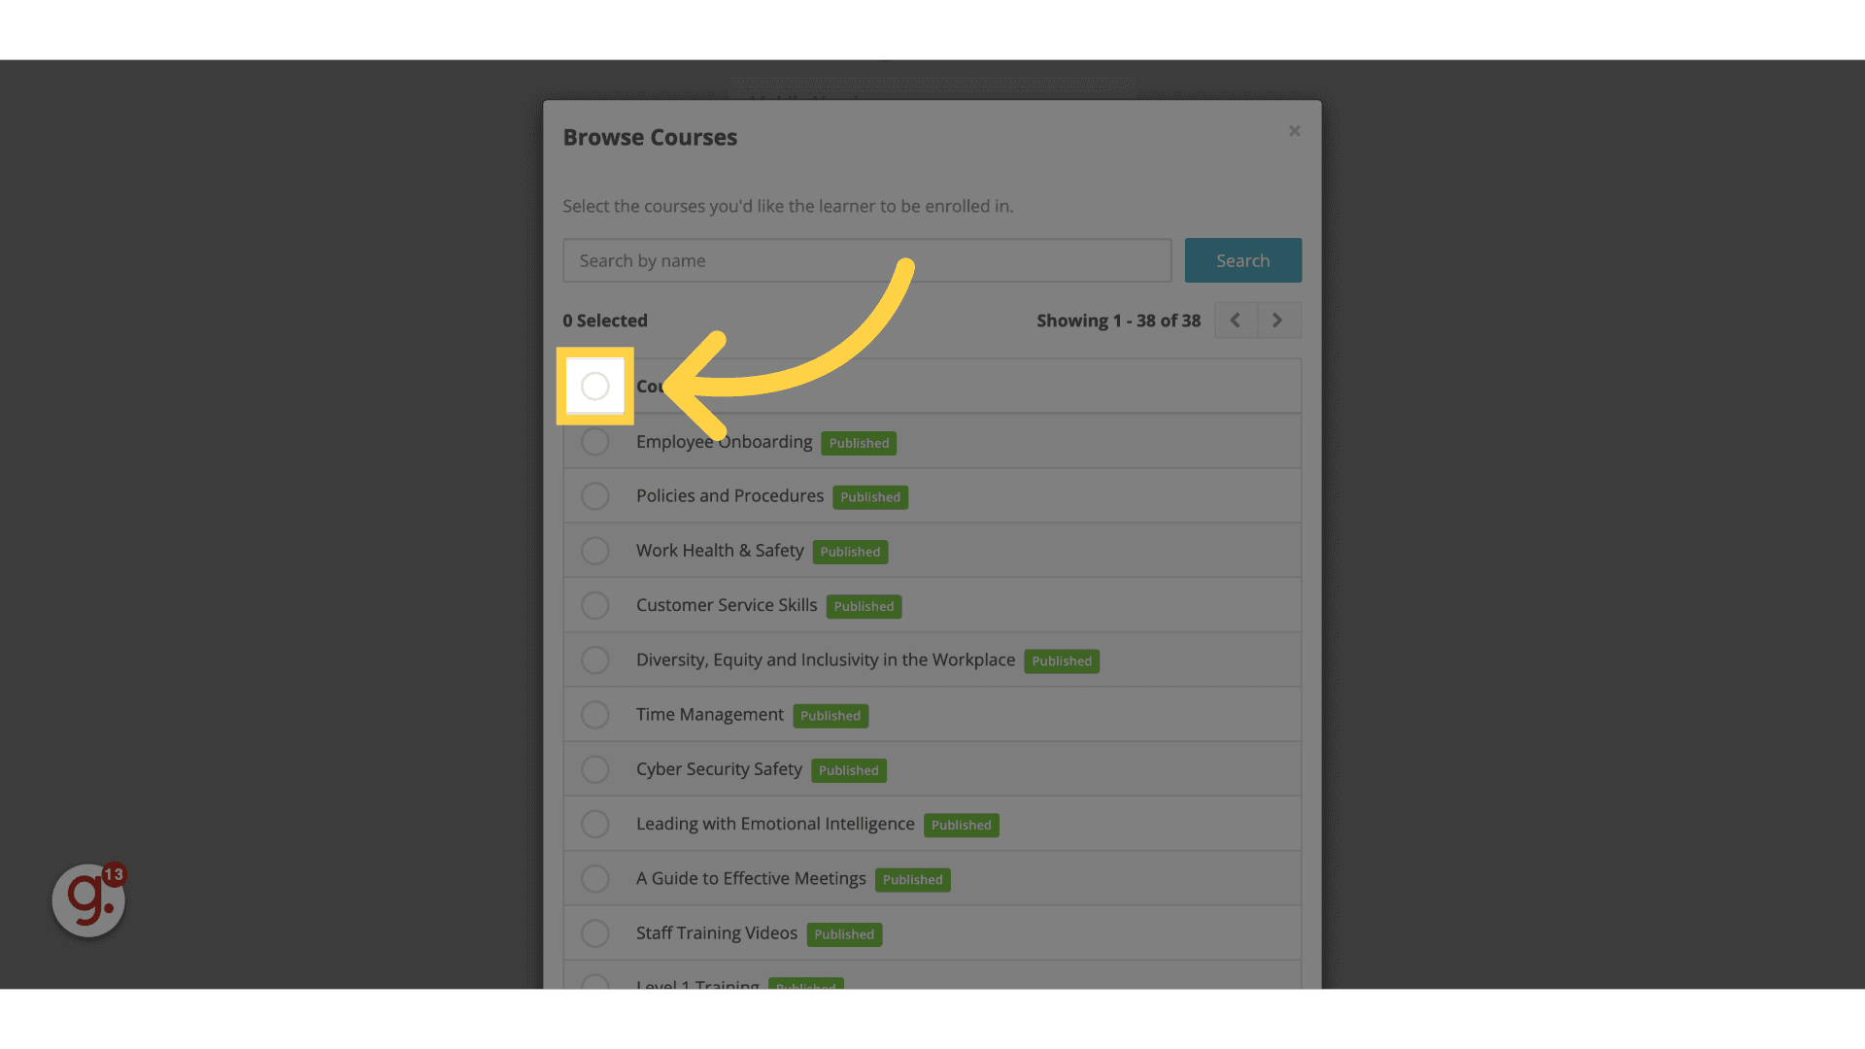Click the 0 Selected counter
The width and height of the screenshot is (1865, 1049).
(605, 321)
